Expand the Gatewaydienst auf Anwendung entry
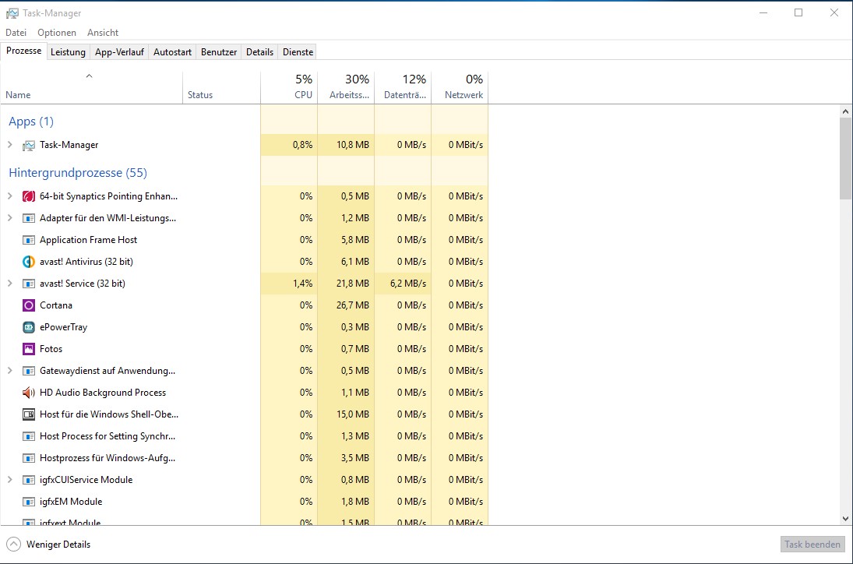The height and width of the screenshot is (564, 853). [x=10, y=370]
